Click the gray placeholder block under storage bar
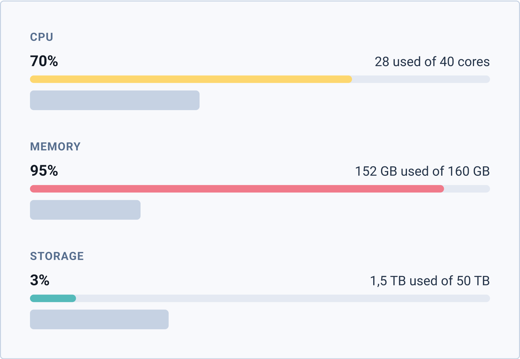This screenshot has width=520, height=359. 99,319
